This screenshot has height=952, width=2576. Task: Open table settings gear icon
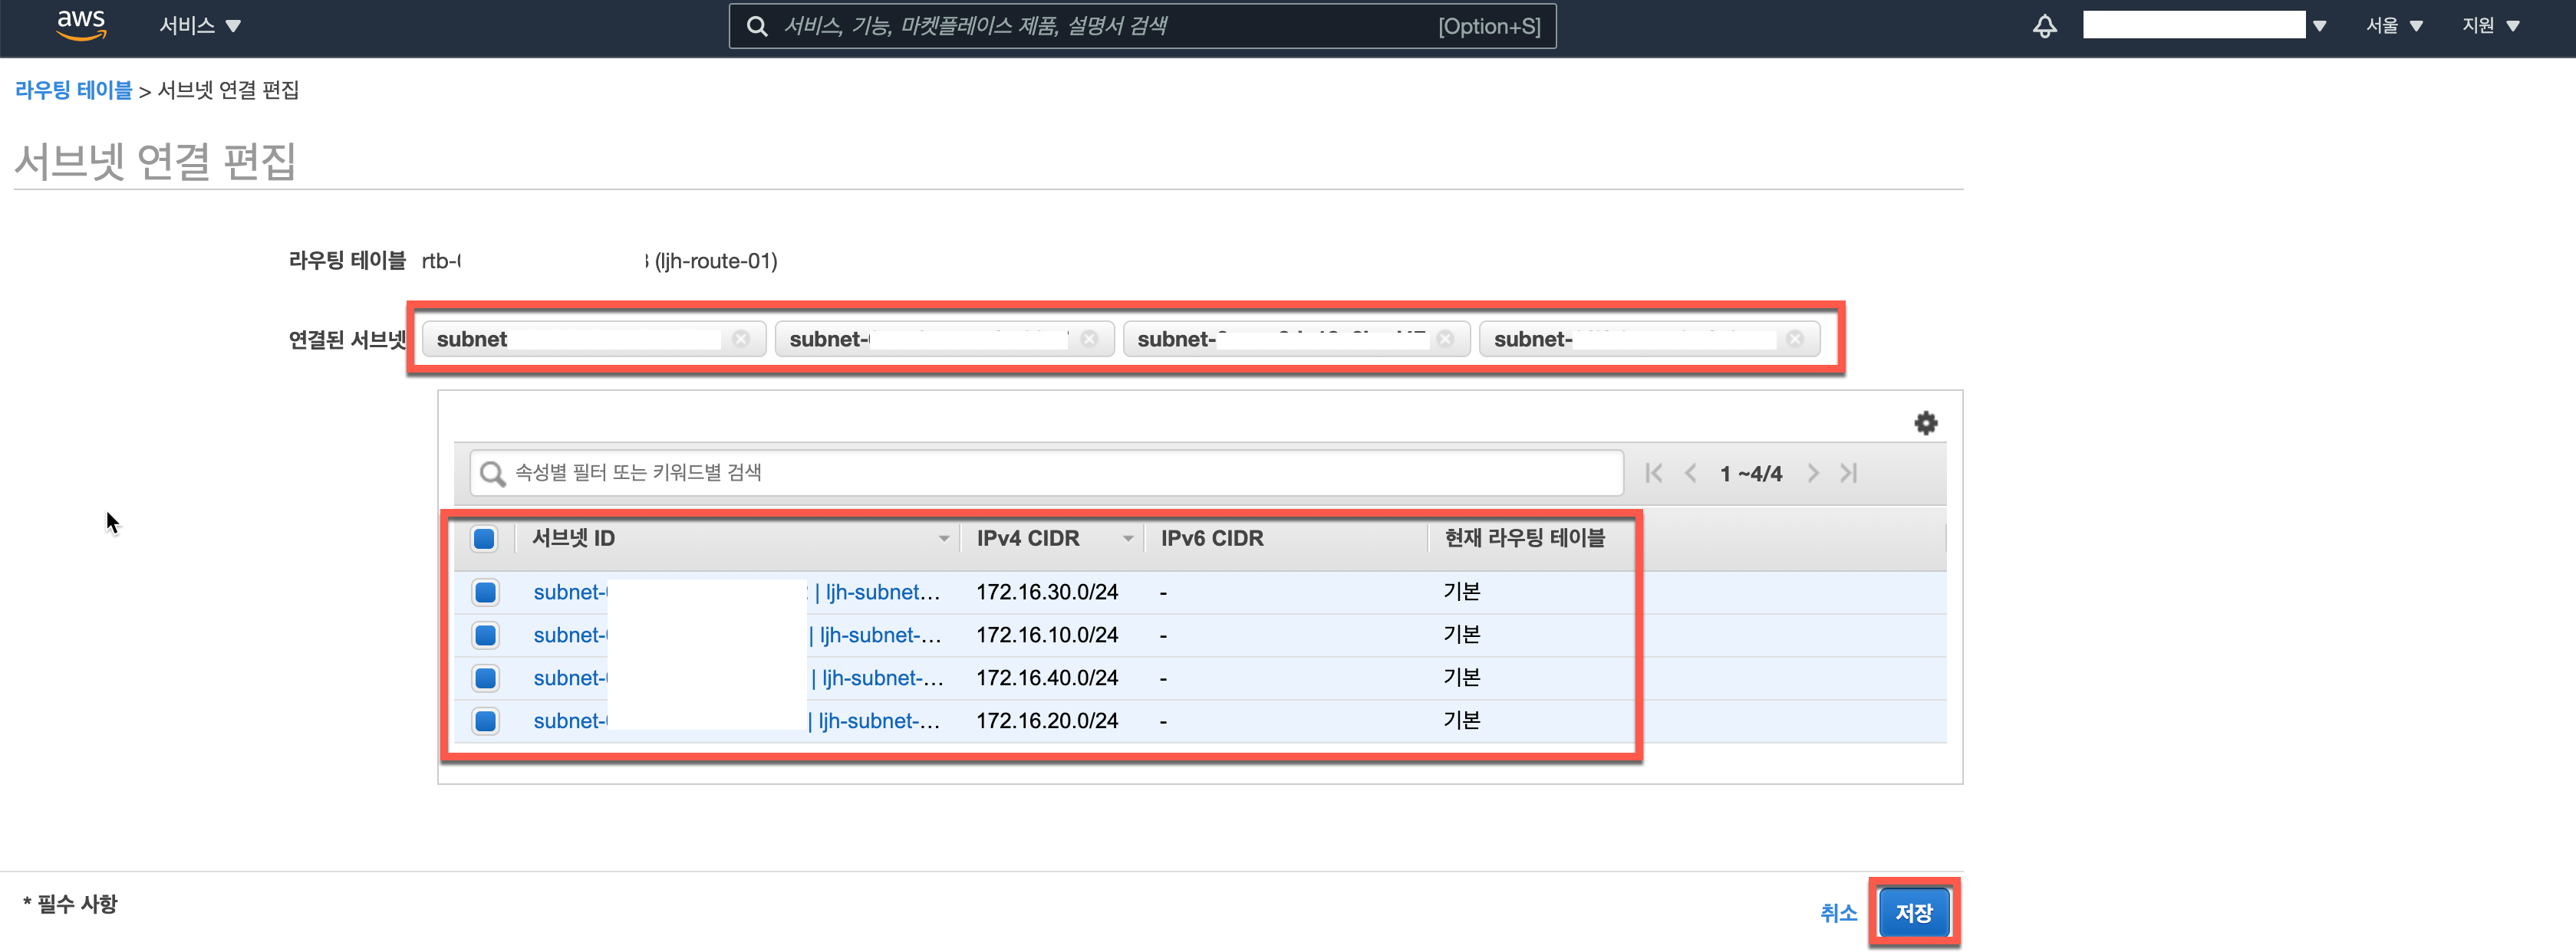coord(1925,422)
